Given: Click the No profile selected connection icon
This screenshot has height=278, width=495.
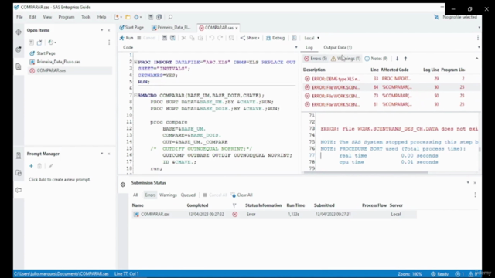Looking at the screenshot, I should (x=436, y=17).
